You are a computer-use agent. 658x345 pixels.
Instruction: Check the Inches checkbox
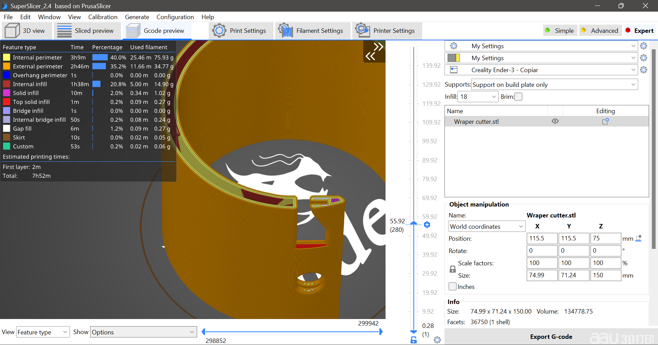[x=452, y=287]
